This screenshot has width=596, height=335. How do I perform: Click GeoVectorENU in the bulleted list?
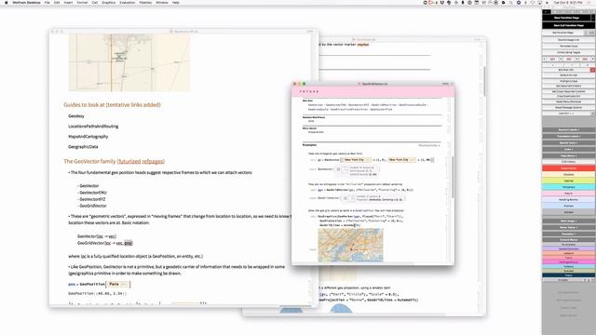pyautogui.click(x=93, y=193)
